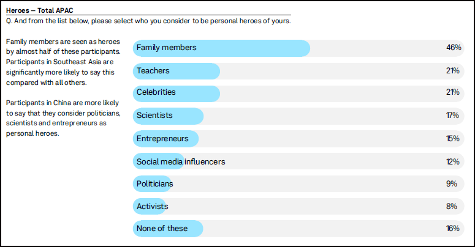Click the 'Celebrities' bar label

[156, 92]
